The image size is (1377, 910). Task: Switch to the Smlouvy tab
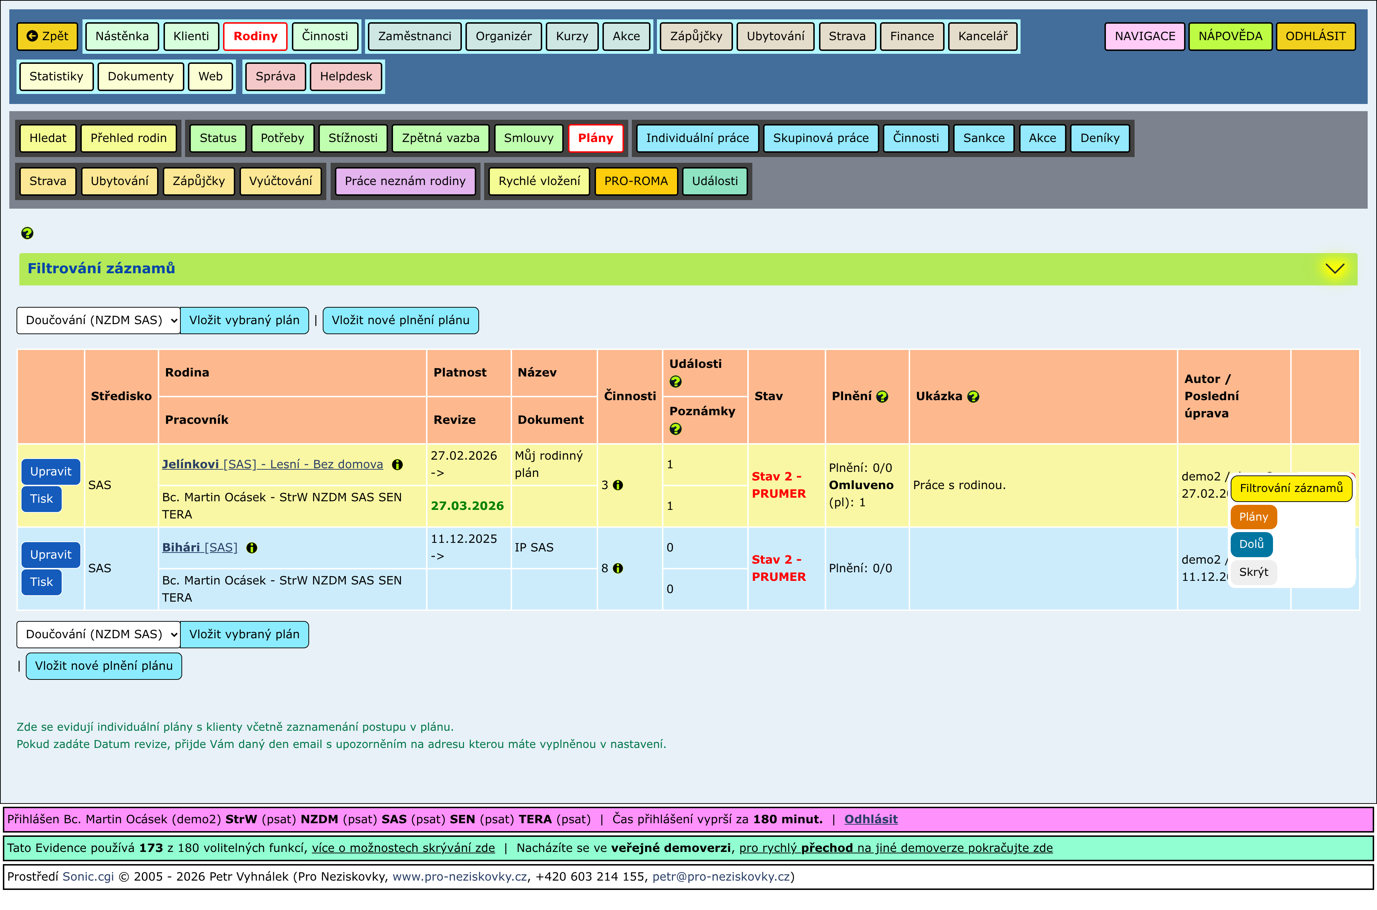point(528,138)
